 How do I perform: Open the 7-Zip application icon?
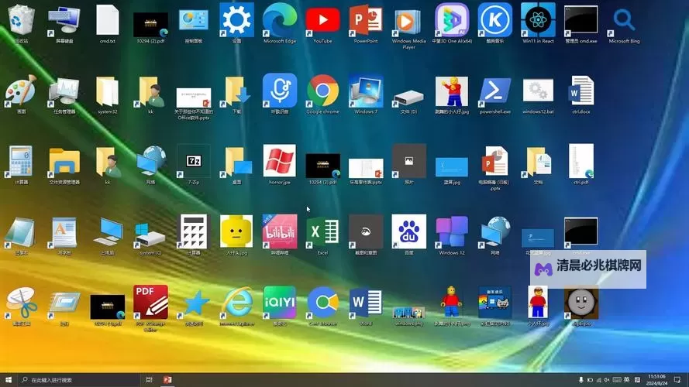(x=193, y=161)
